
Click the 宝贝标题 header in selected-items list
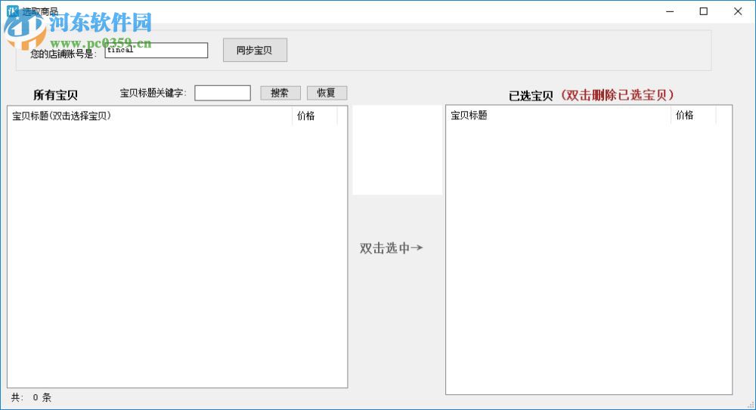pyautogui.click(x=559, y=115)
